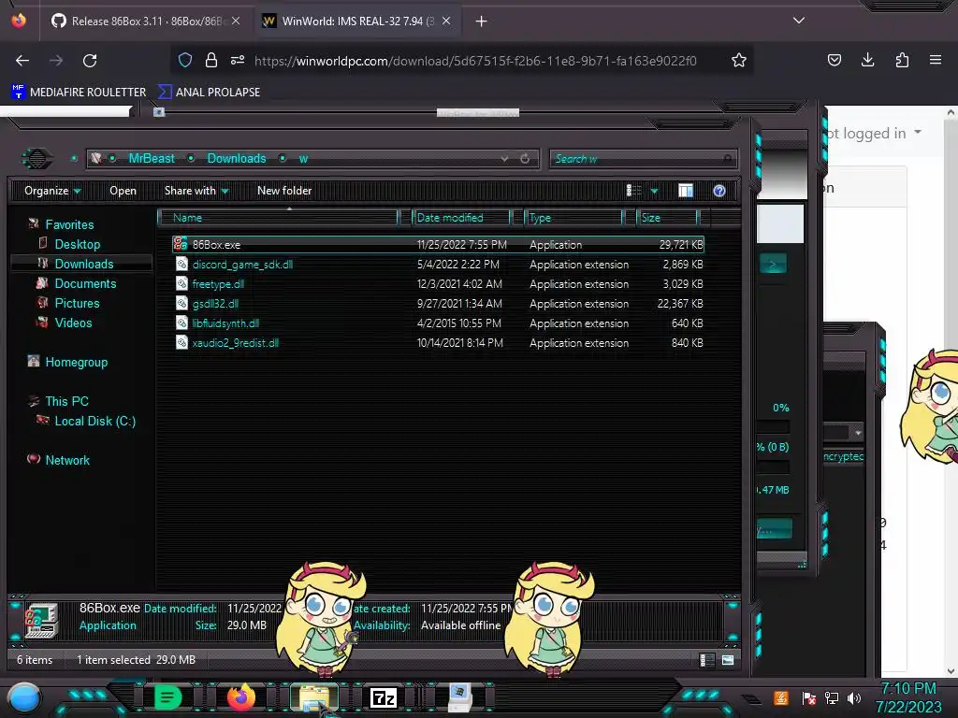This screenshot has height=718, width=958.
Task: Open Firefox extensions menu
Action: (x=902, y=60)
